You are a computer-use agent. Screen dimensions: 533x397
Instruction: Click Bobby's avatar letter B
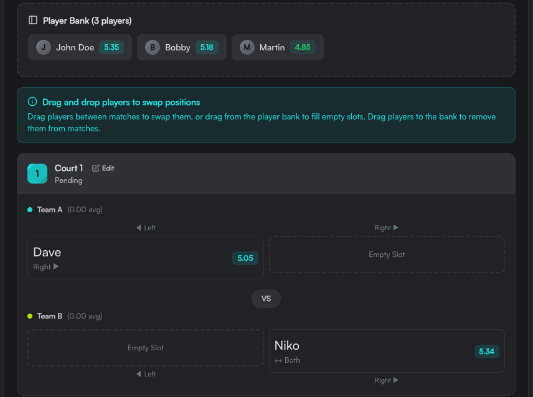[153, 47]
